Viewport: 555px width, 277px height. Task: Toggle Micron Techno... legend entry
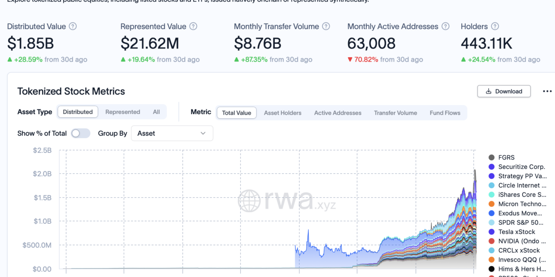[518, 204]
